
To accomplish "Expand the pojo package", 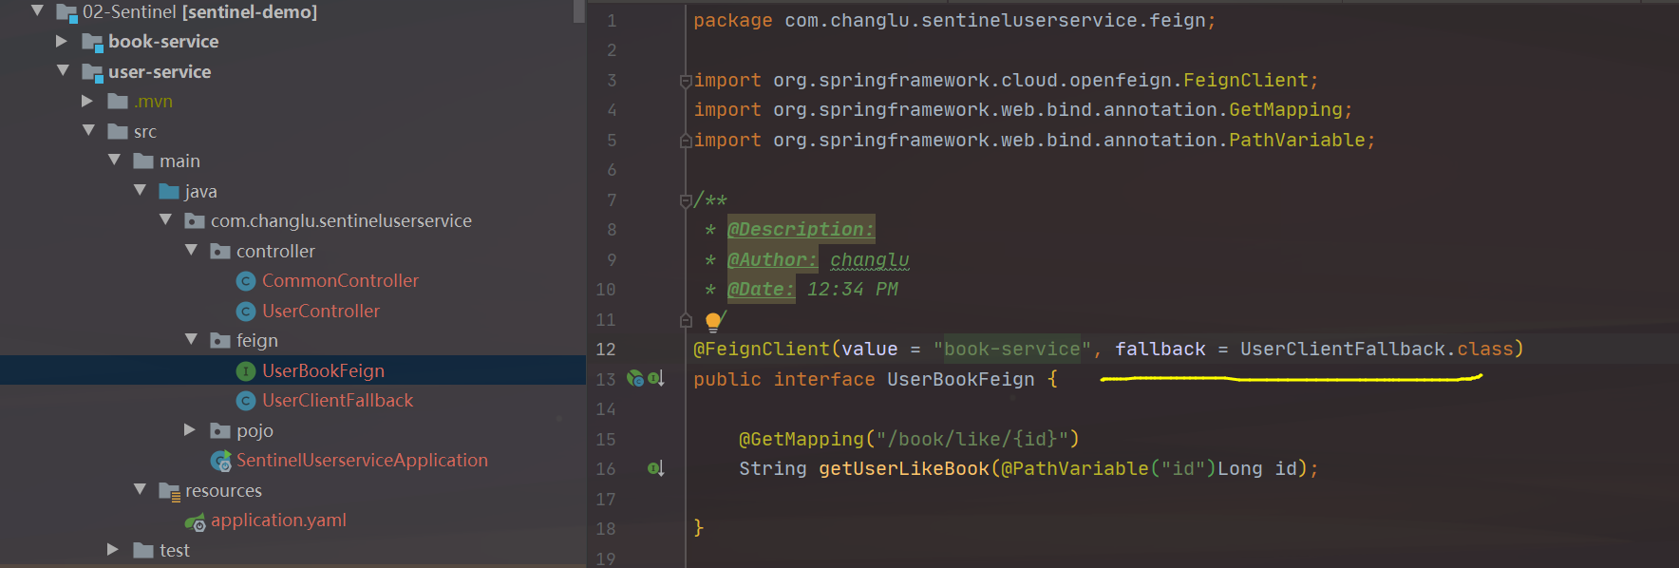I will (x=190, y=429).
